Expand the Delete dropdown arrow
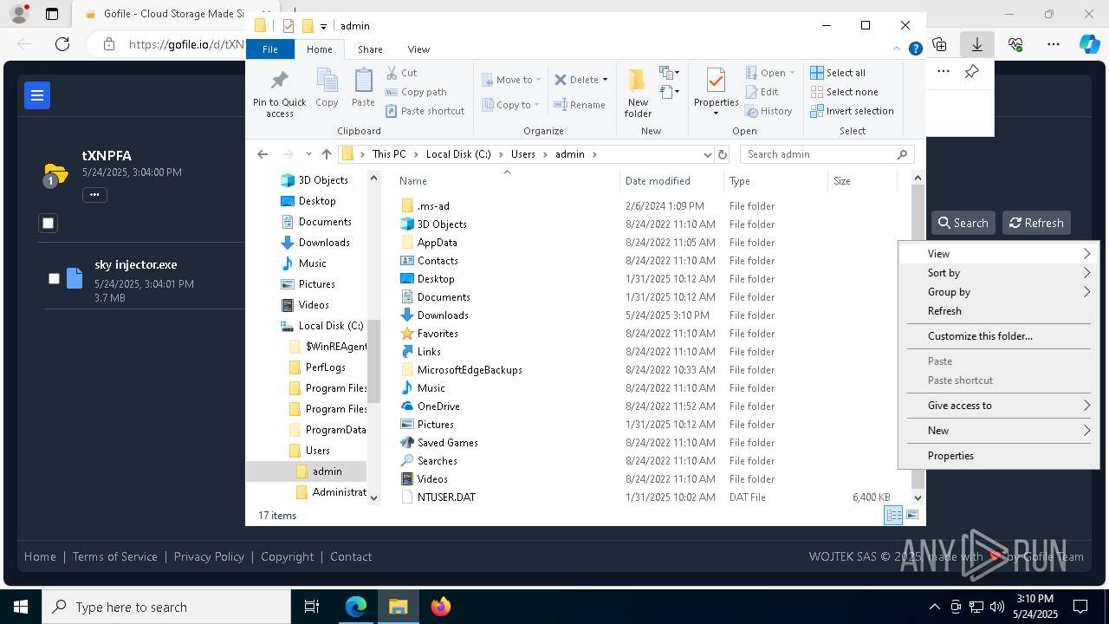Image resolution: width=1109 pixels, height=624 pixels. pos(605,80)
